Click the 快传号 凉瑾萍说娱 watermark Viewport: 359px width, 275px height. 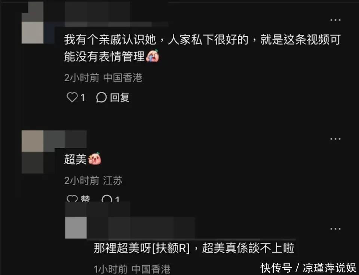coord(308,268)
